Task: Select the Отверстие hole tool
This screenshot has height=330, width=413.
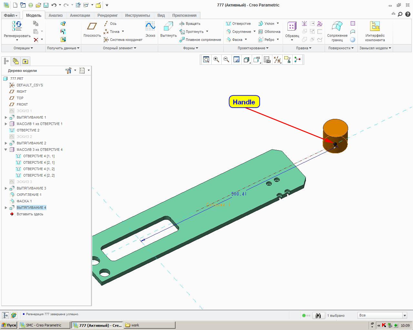Action: coord(238,24)
